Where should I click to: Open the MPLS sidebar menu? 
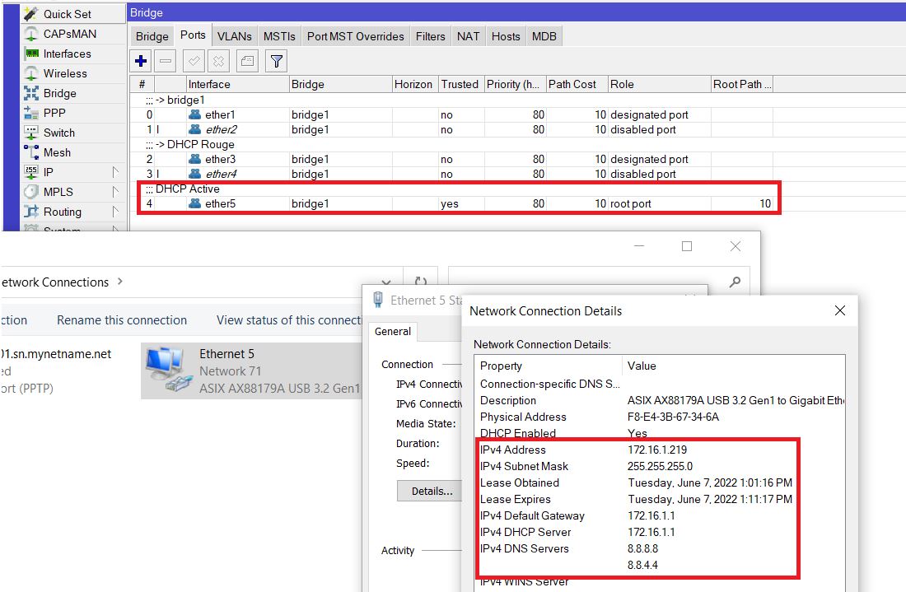(x=73, y=192)
